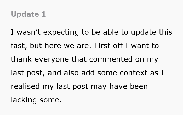Screen dimensions: 183x115
Task: Click the word 'context' in the fourth line
Action: pyautogui.click(x=133, y=73)
